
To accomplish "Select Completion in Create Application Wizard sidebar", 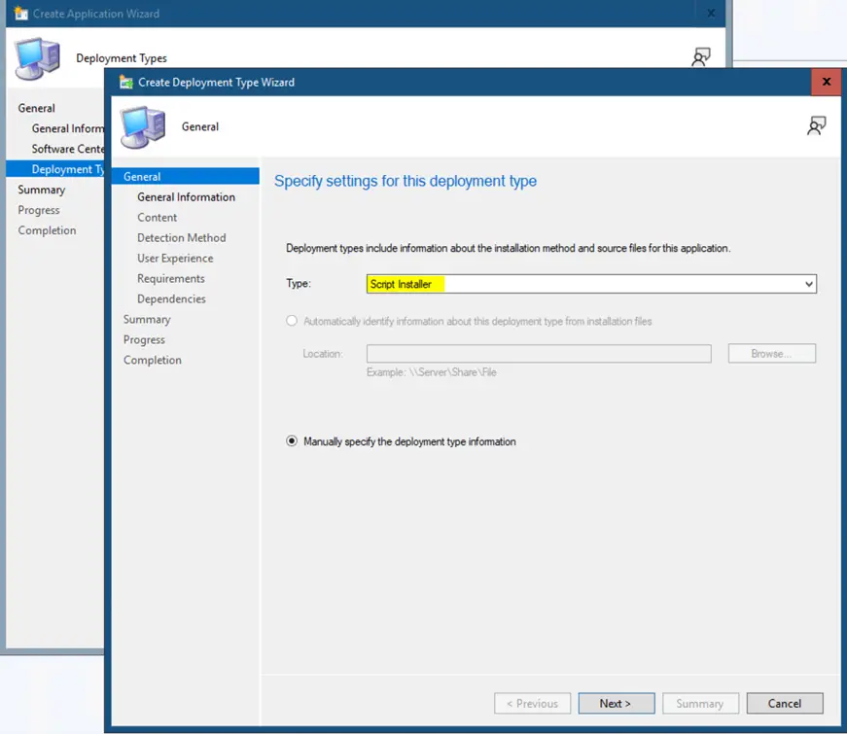I will (47, 230).
